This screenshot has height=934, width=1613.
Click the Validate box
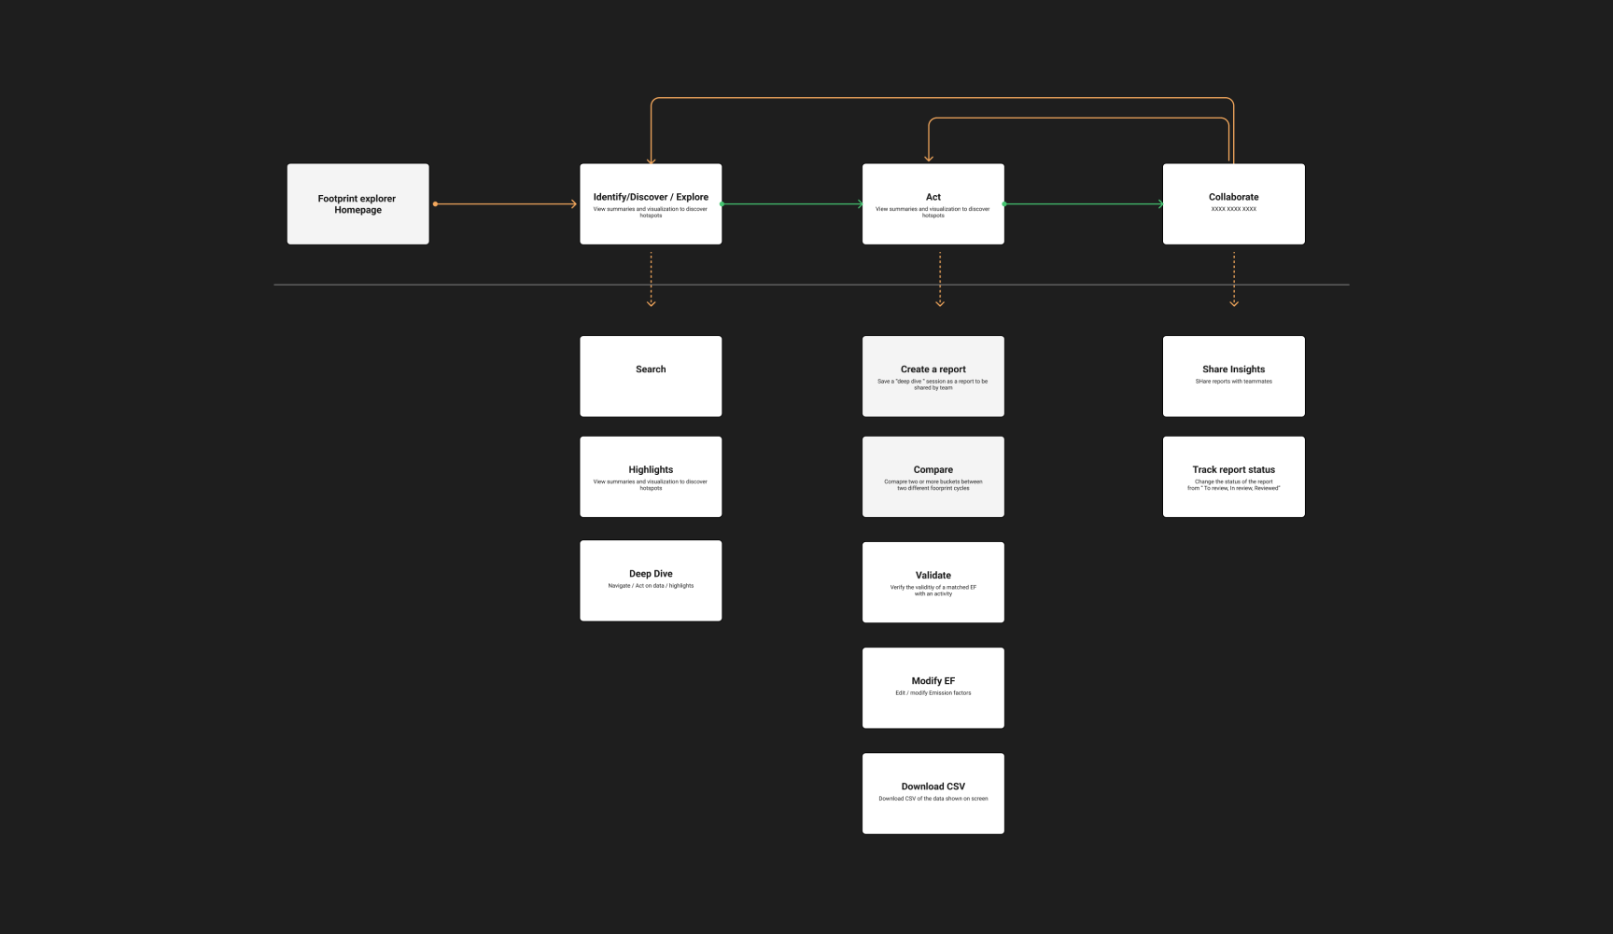[933, 580]
